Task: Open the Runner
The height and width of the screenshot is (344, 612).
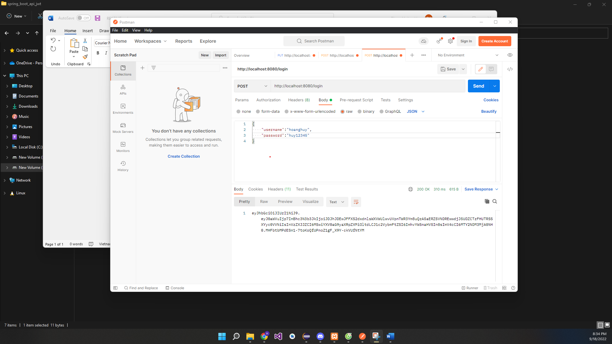Action: [470, 288]
